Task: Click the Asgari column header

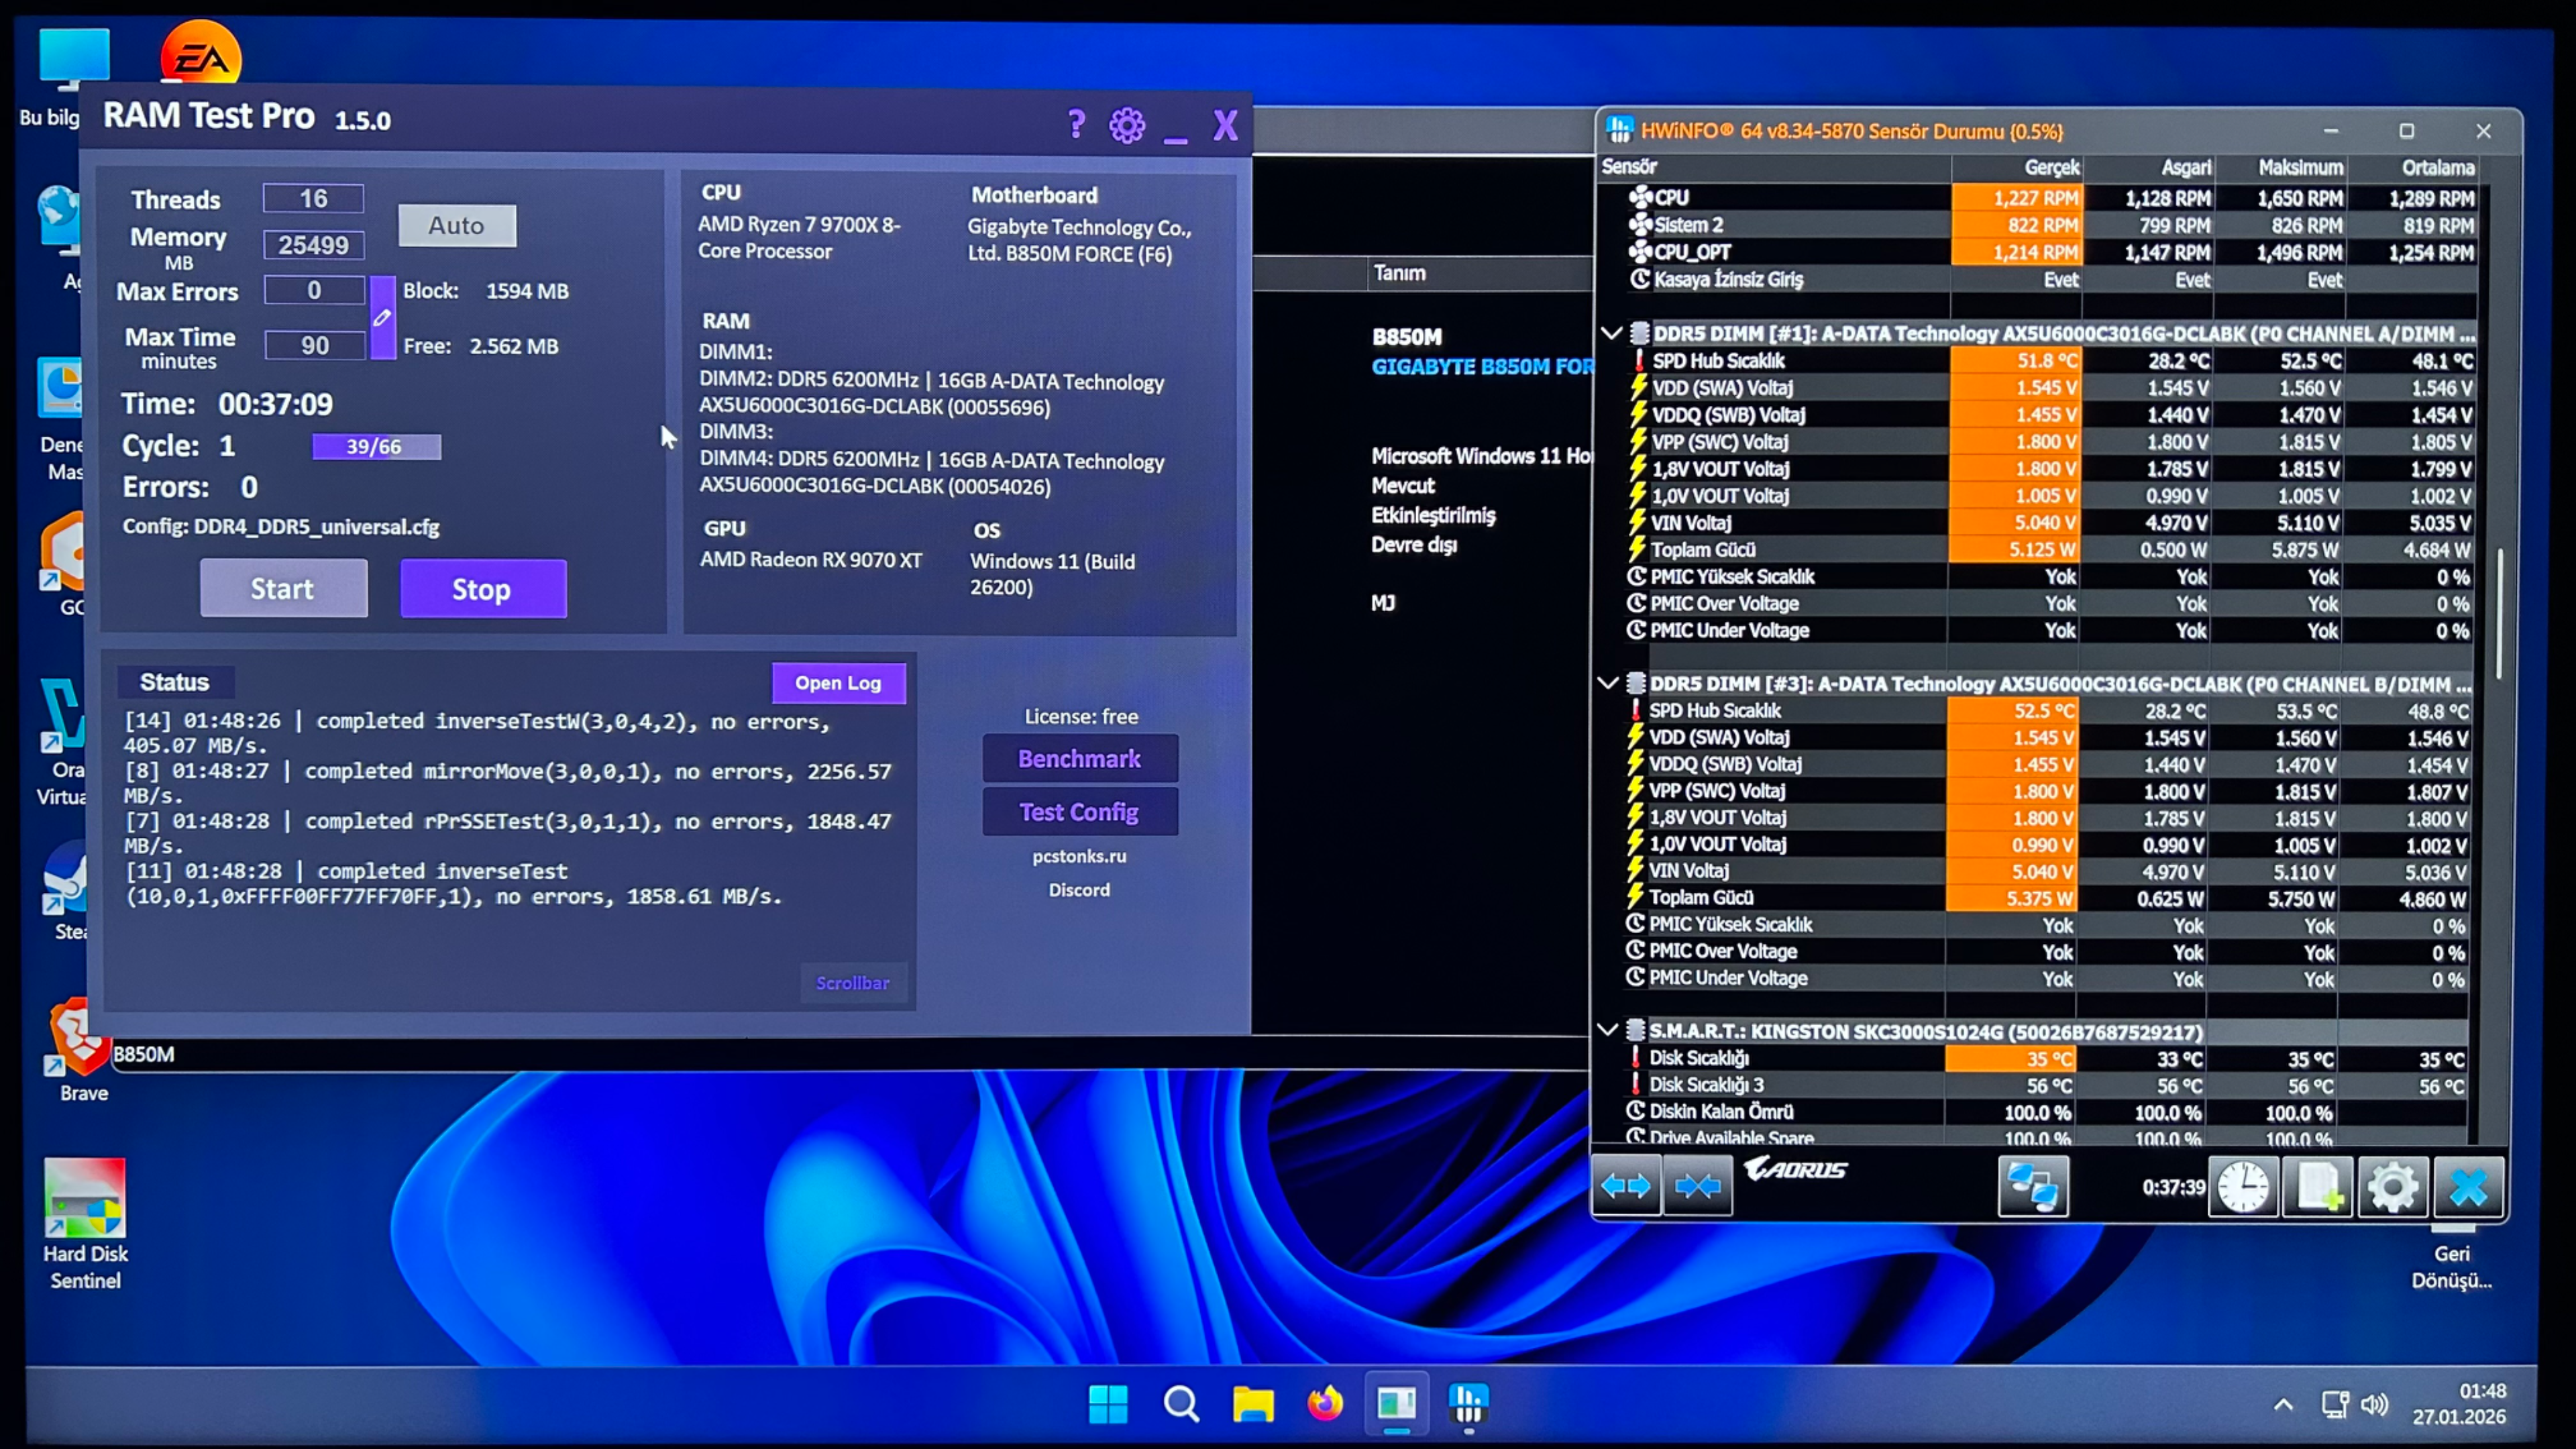Action: 2150,167
